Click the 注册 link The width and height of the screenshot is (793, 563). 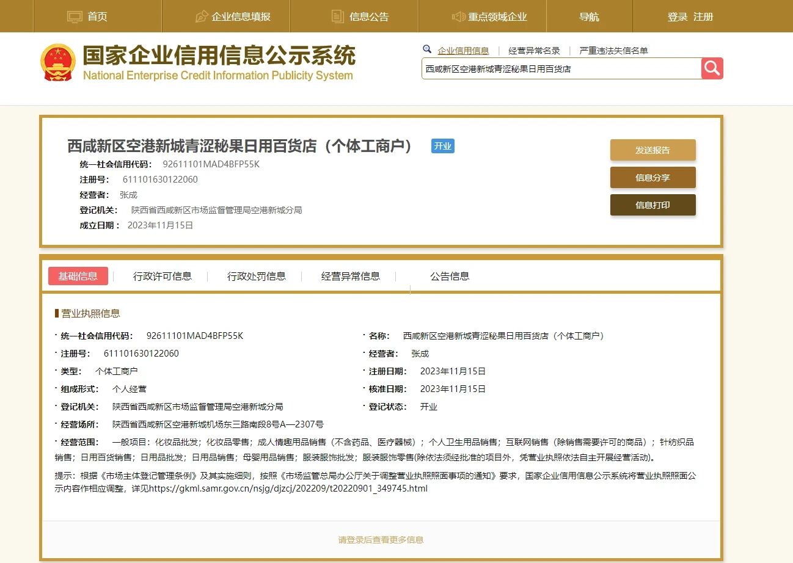[x=703, y=16]
